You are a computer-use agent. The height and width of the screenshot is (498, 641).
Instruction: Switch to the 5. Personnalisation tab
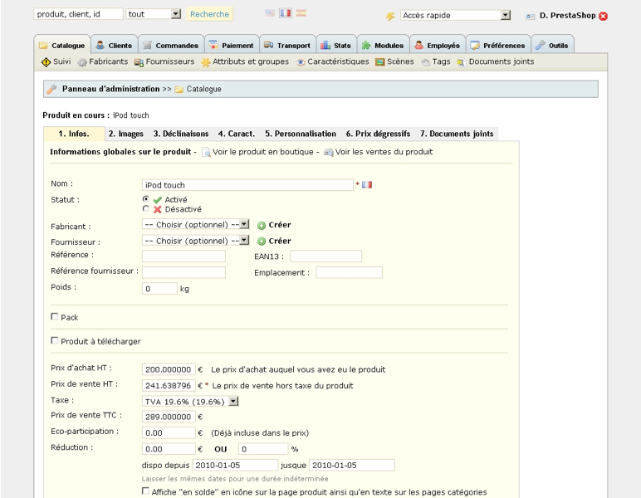coord(301,134)
